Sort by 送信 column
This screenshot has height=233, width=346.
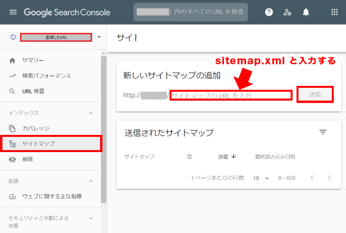227,156
